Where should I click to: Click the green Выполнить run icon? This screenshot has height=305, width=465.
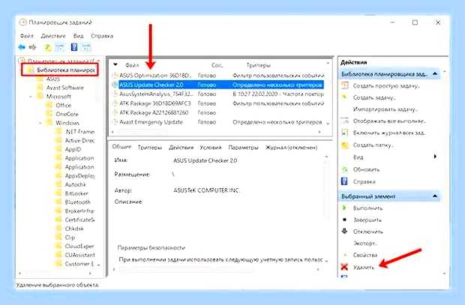coord(344,208)
